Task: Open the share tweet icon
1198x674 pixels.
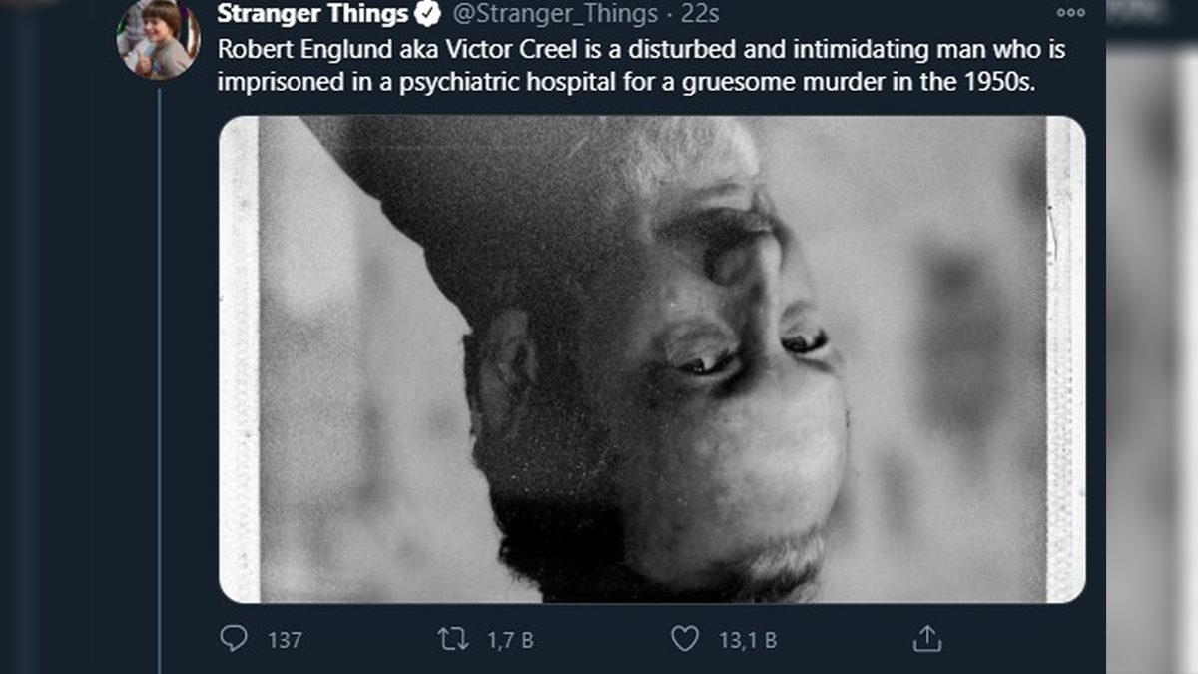Action: click(927, 638)
